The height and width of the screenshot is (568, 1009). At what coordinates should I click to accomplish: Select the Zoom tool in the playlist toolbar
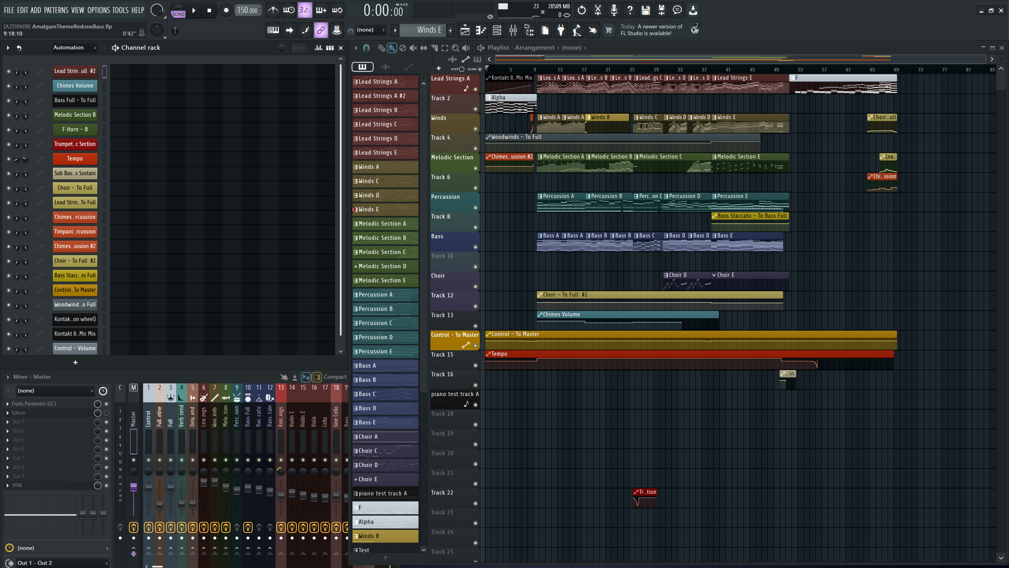coord(455,48)
